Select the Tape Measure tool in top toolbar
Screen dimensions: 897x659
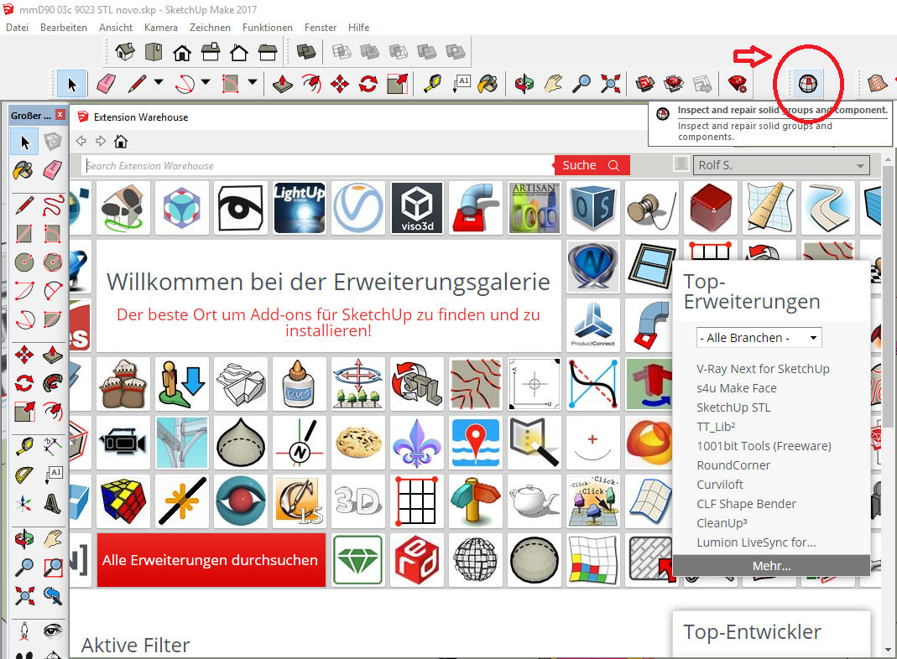pos(433,83)
